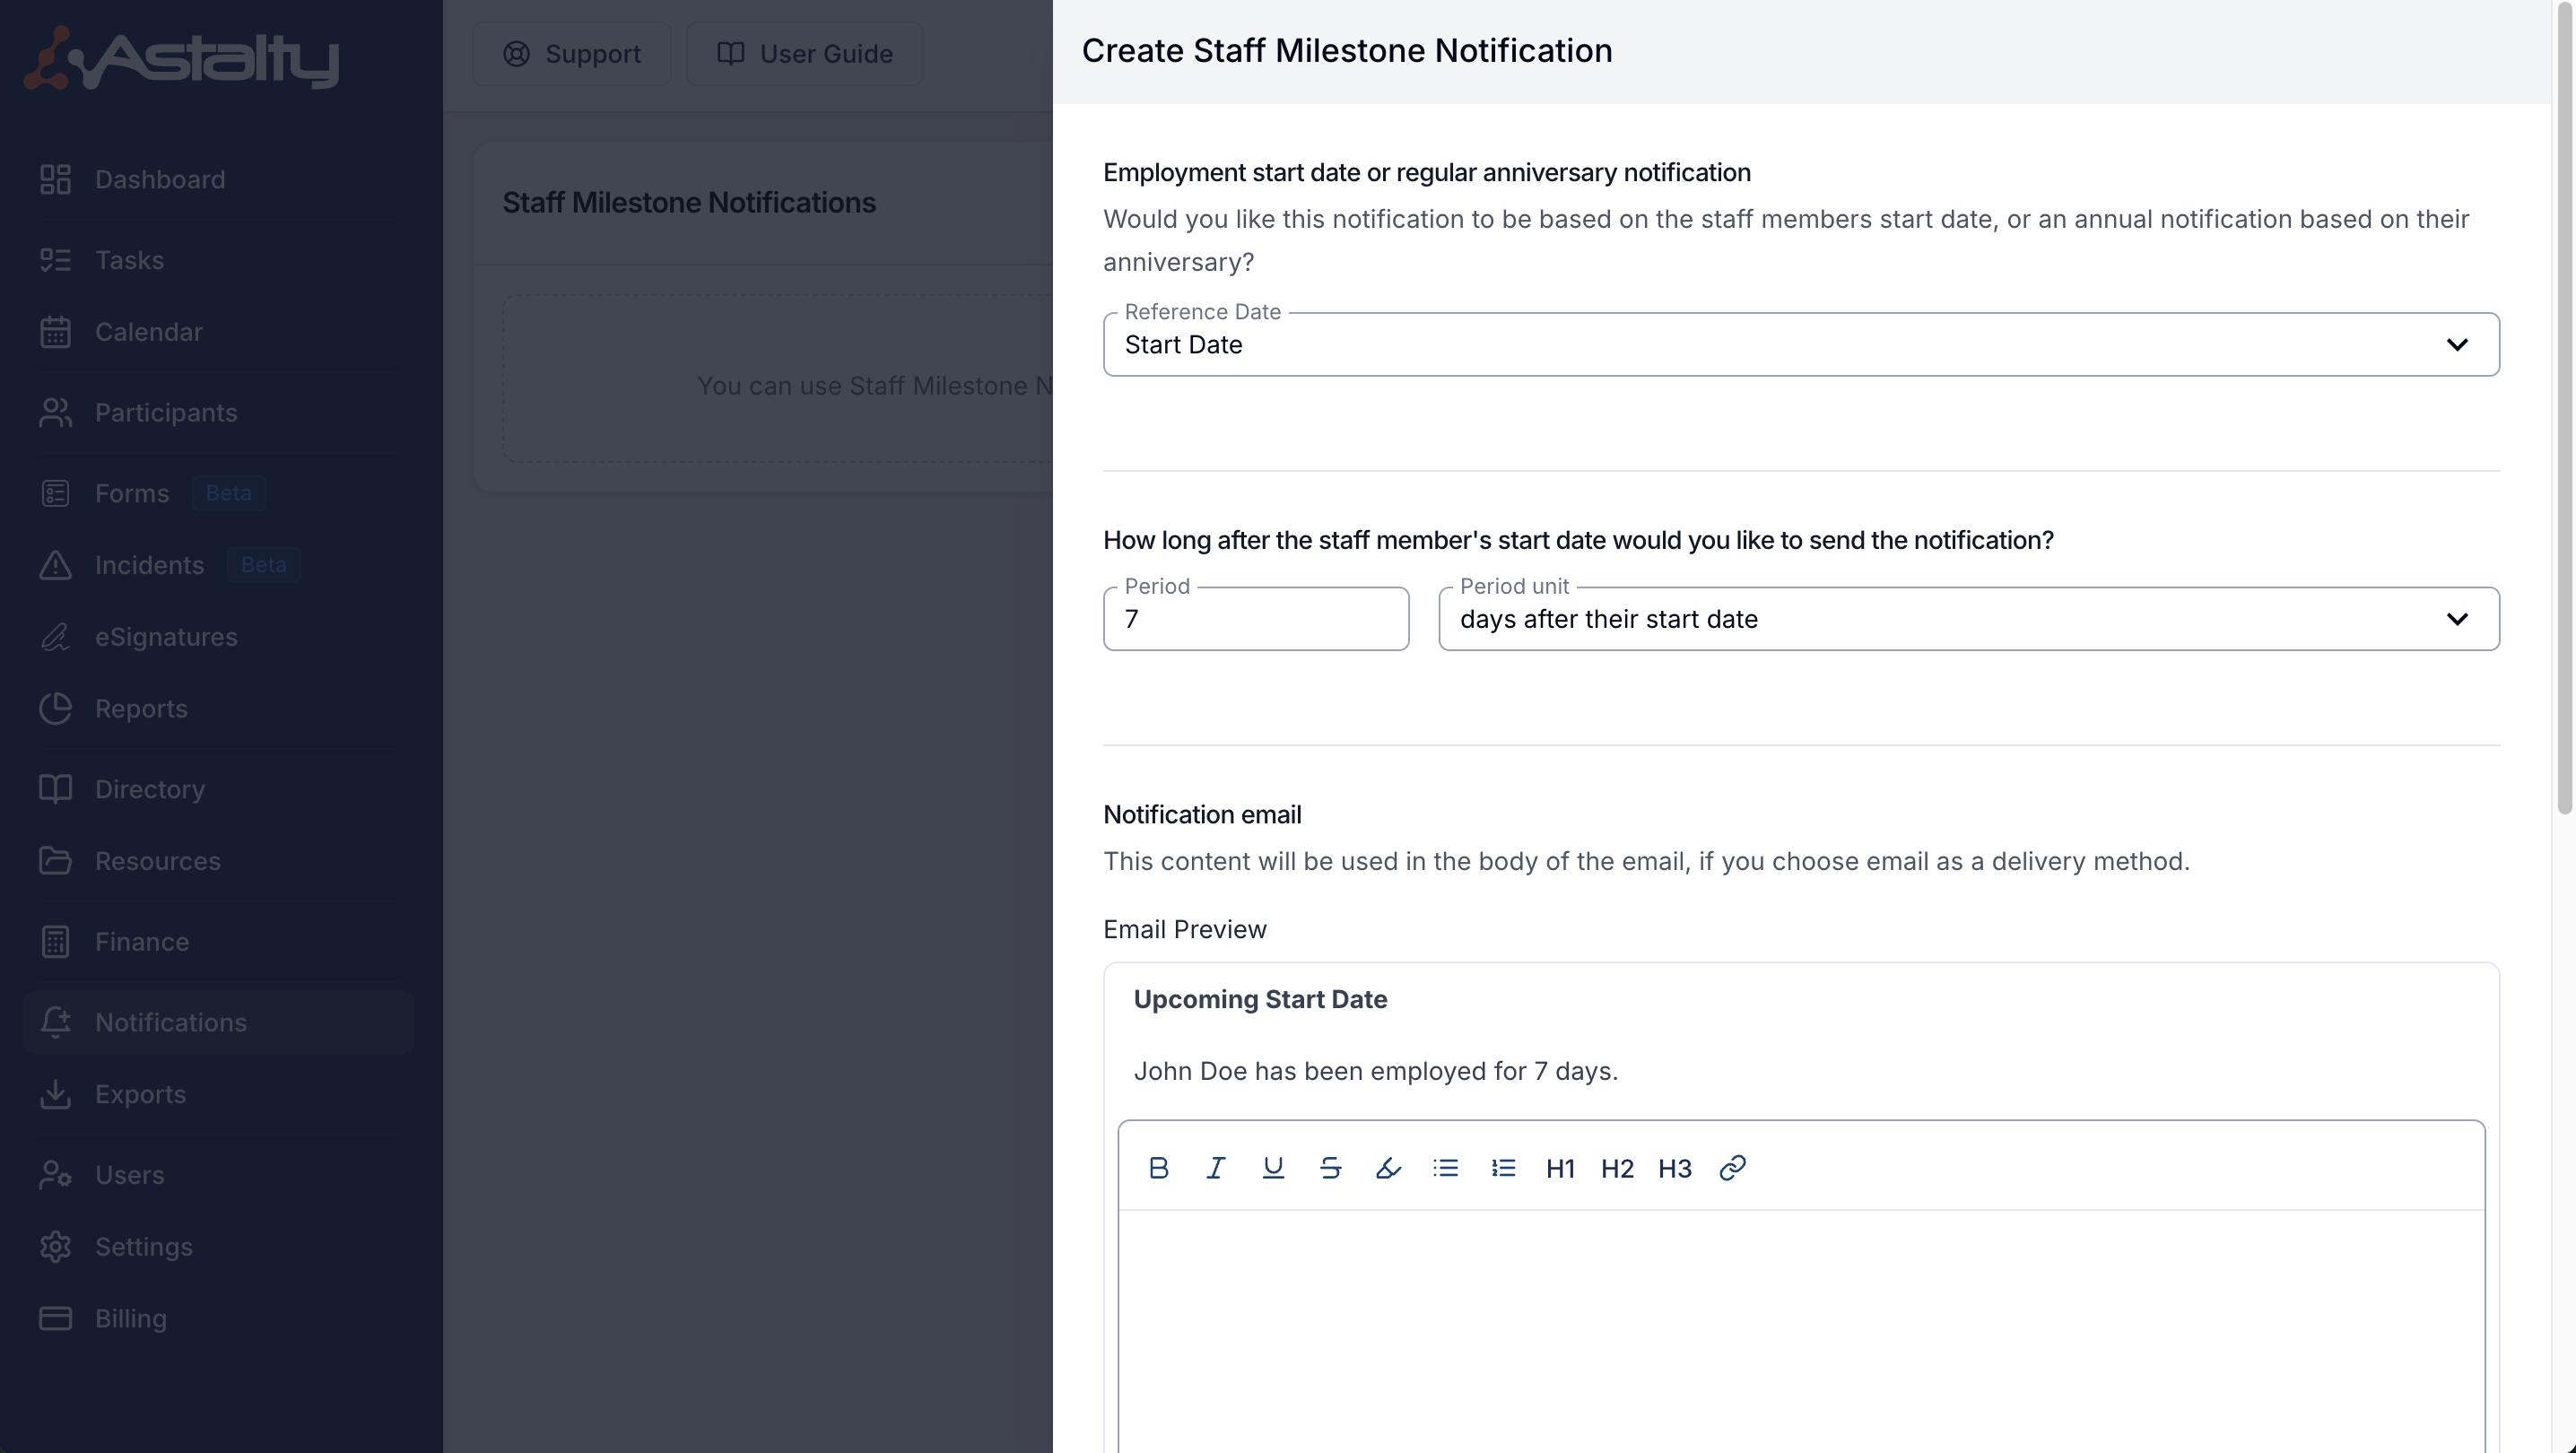Insert a link via chain icon
2576x1453 pixels.
click(1732, 1168)
